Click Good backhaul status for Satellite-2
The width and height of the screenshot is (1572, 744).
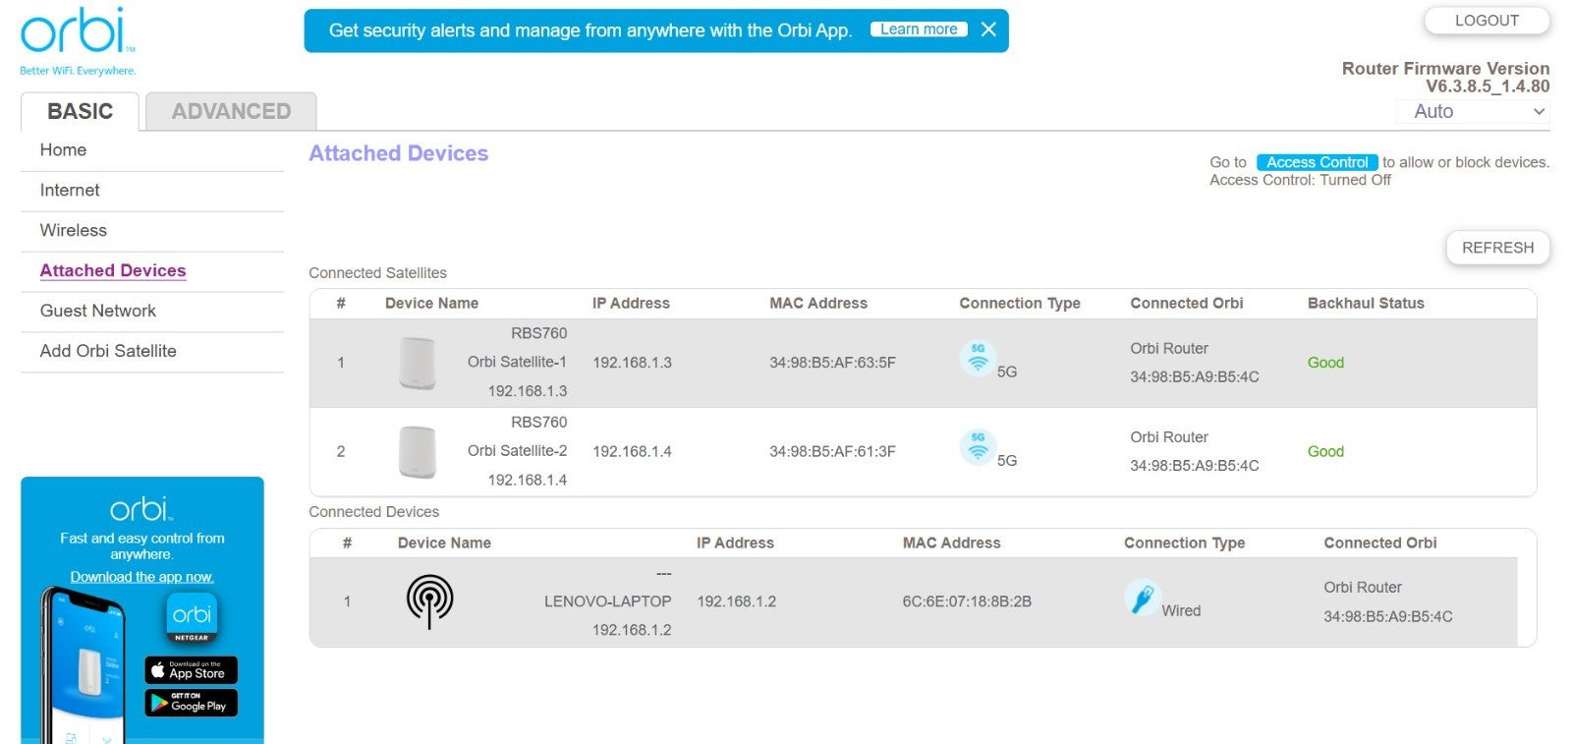click(1325, 452)
